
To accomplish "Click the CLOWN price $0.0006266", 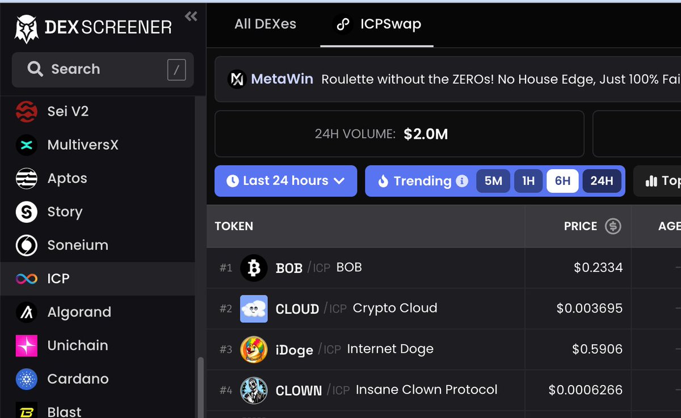I will 586,390.
